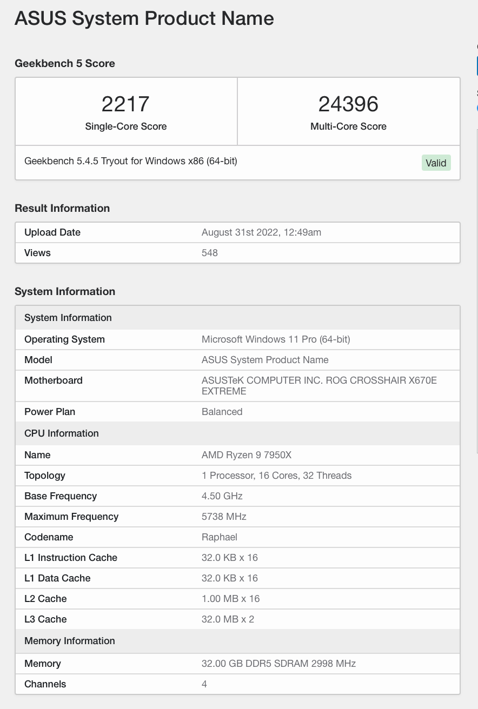
Task: Click the Geekbench 5.4.5 Tryout version text
Action: click(131, 161)
